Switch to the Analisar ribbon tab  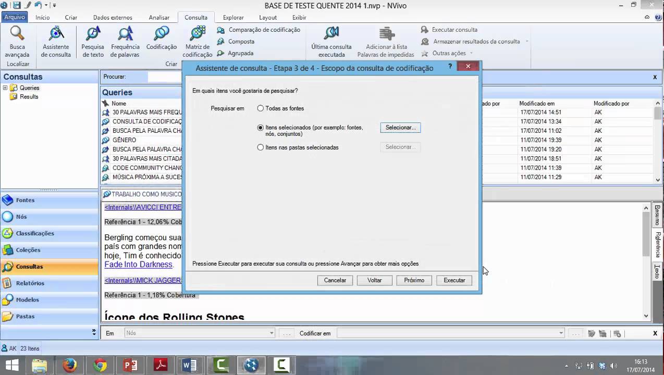point(159,17)
